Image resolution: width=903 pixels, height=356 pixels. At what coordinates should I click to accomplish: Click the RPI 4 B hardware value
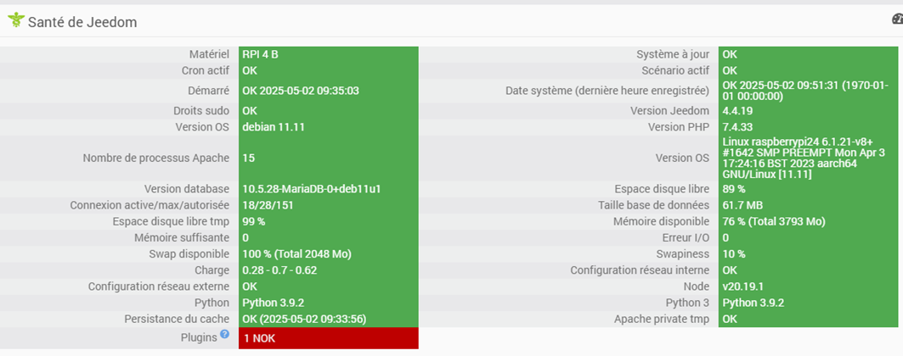tap(260, 54)
